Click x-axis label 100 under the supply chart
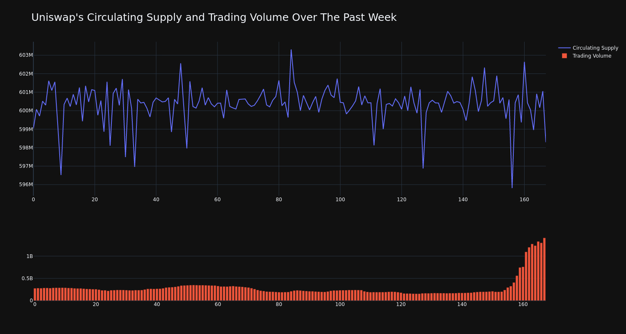The height and width of the screenshot is (334, 626). 340,200
